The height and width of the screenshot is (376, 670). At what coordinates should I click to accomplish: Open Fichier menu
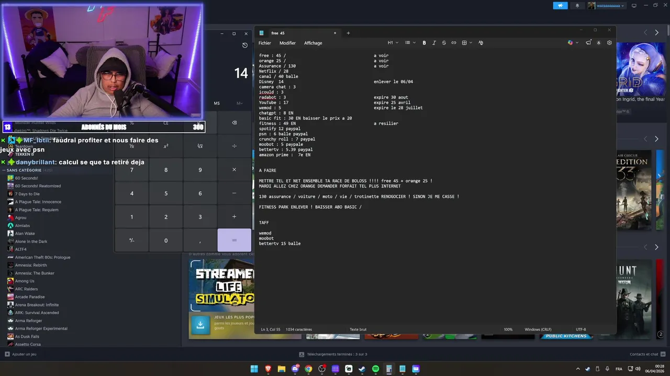point(265,43)
